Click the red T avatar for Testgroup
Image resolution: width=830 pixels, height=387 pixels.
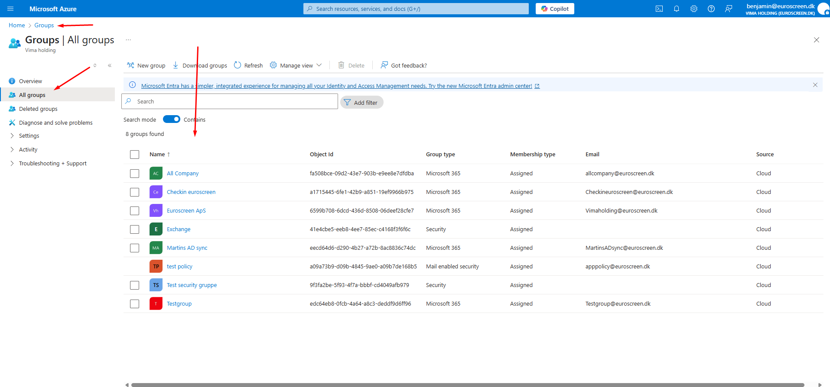(156, 303)
